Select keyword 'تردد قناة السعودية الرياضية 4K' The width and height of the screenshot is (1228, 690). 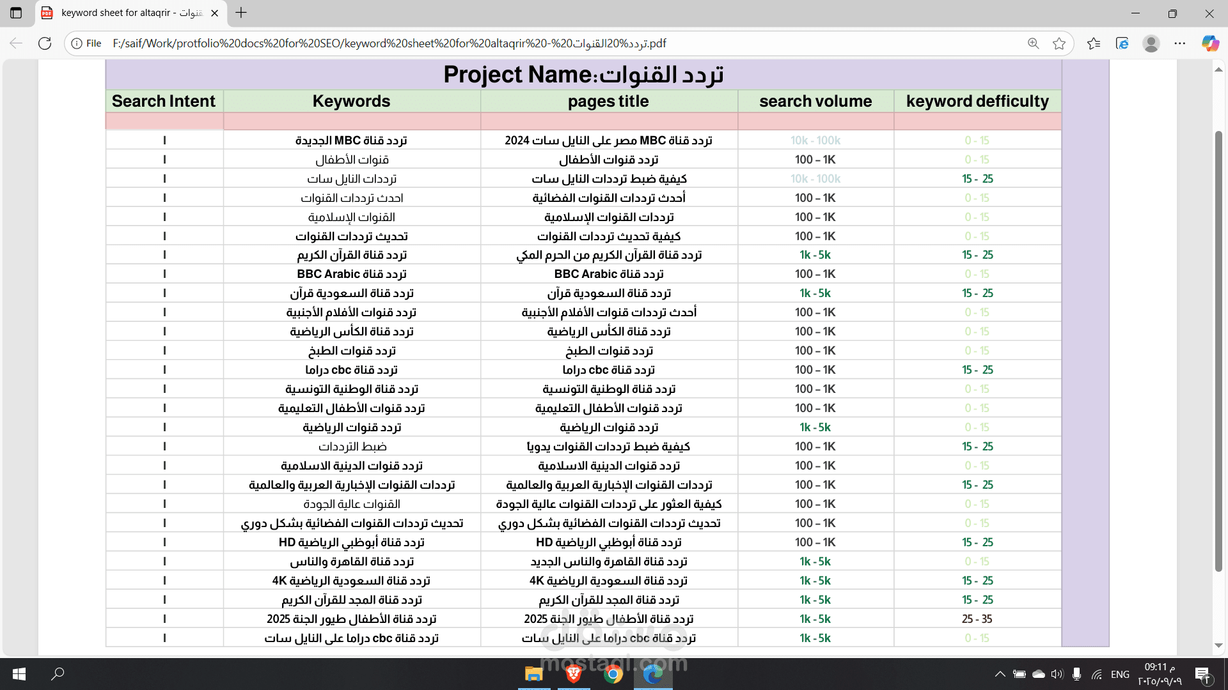click(351, 581)
